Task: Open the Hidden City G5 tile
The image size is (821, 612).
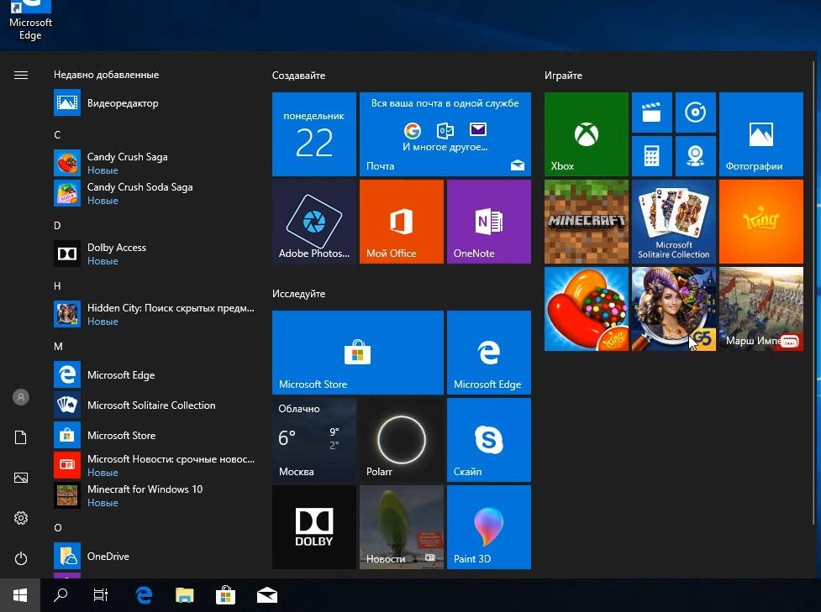Action: [673, 309]
